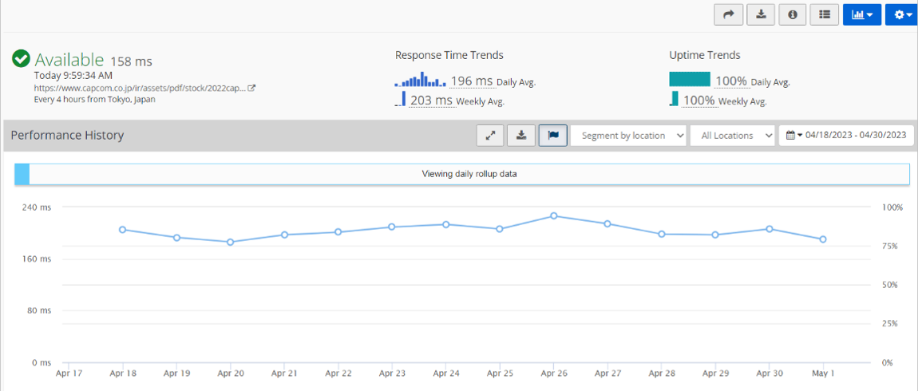Open the All Locations dropdown
Screen dimensions: 918x391
click(x=733, y=135)
